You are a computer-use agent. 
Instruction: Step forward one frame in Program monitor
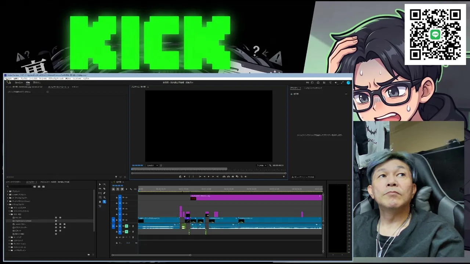point(213,177)
